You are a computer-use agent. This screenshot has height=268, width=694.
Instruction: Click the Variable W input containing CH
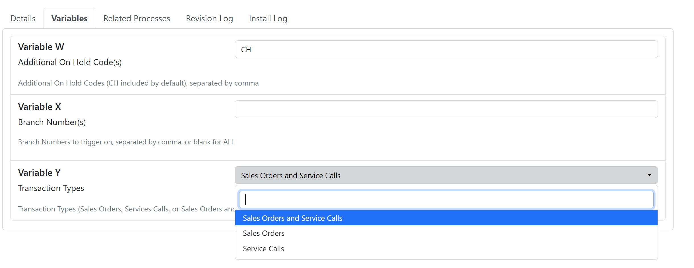(446, 49)
